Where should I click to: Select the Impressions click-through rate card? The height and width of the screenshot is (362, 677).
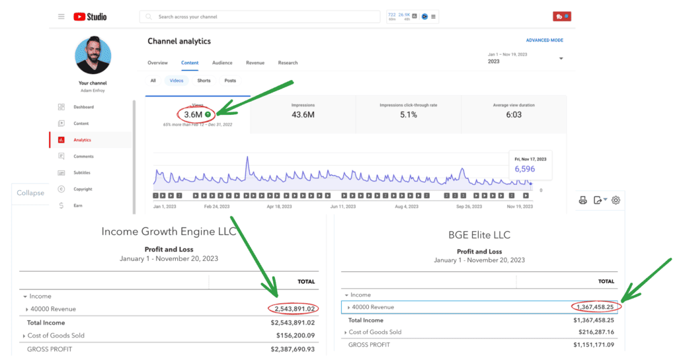point(409,114)
